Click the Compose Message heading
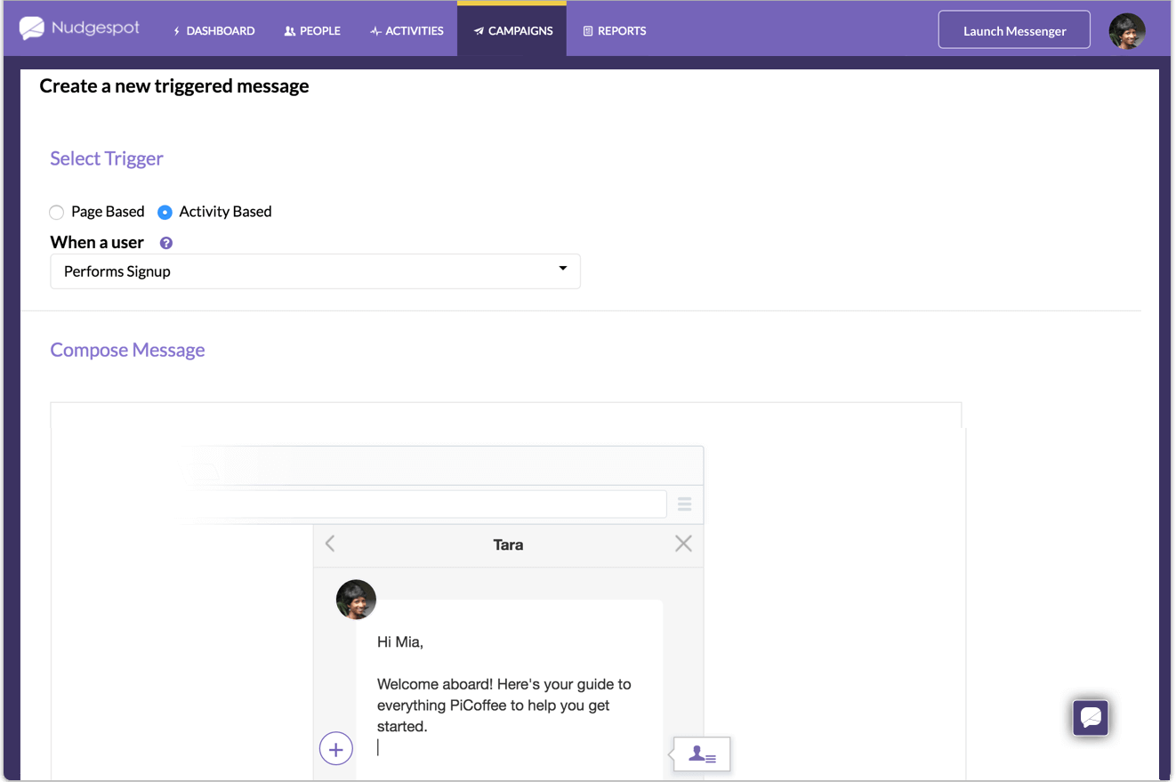Image resolution: width=1176 pixels, height=782 pixels. pos(127,350)
